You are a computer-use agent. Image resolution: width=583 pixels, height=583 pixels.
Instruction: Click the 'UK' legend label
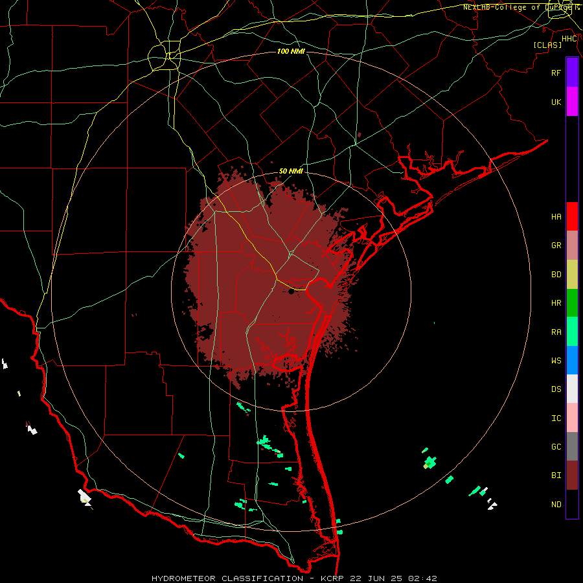(556, 102)
